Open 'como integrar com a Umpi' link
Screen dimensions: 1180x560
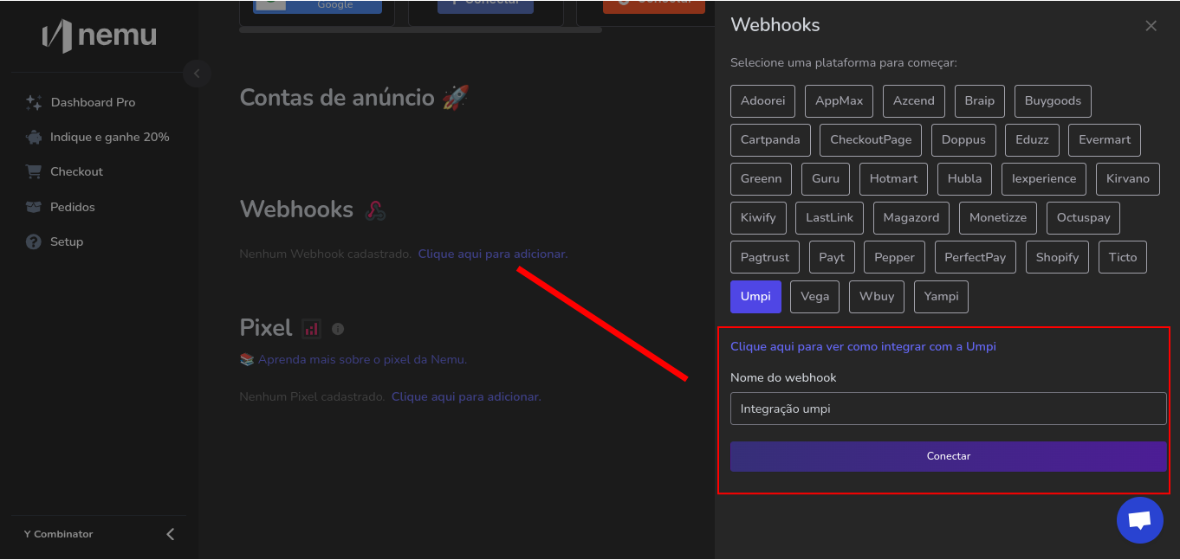click(x=863, y=346)
